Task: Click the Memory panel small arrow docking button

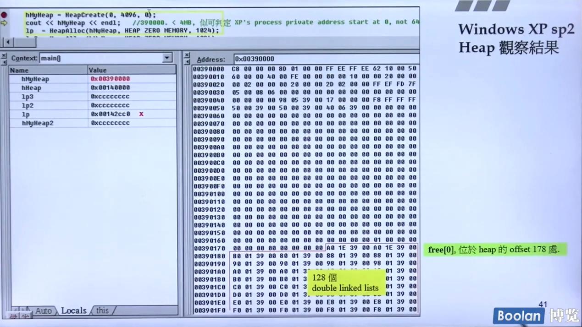Action: coord(187,62)
